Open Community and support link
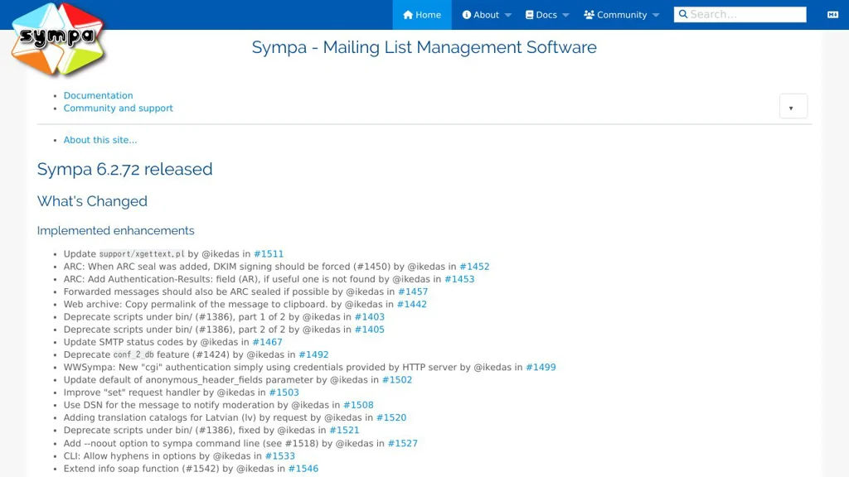849x477 pixels. 118,108
